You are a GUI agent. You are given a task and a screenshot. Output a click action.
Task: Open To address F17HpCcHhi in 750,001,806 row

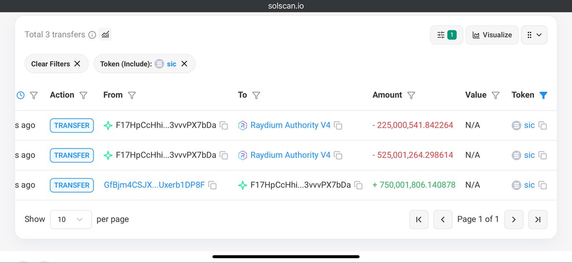tap(301, 185)
